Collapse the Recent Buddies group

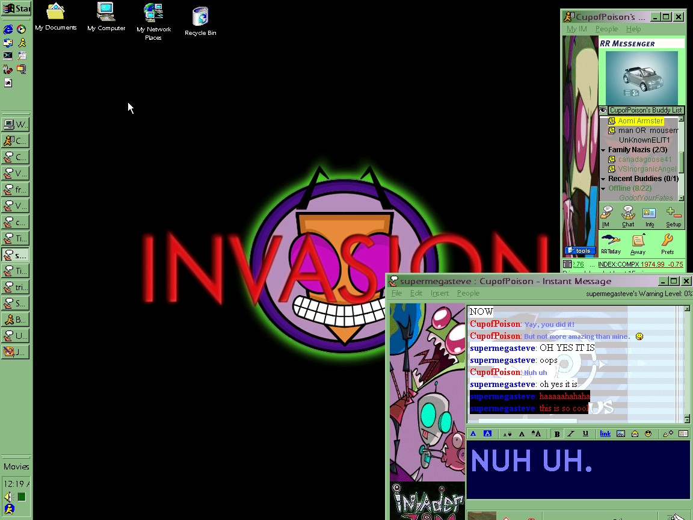(x=603, y=179)
